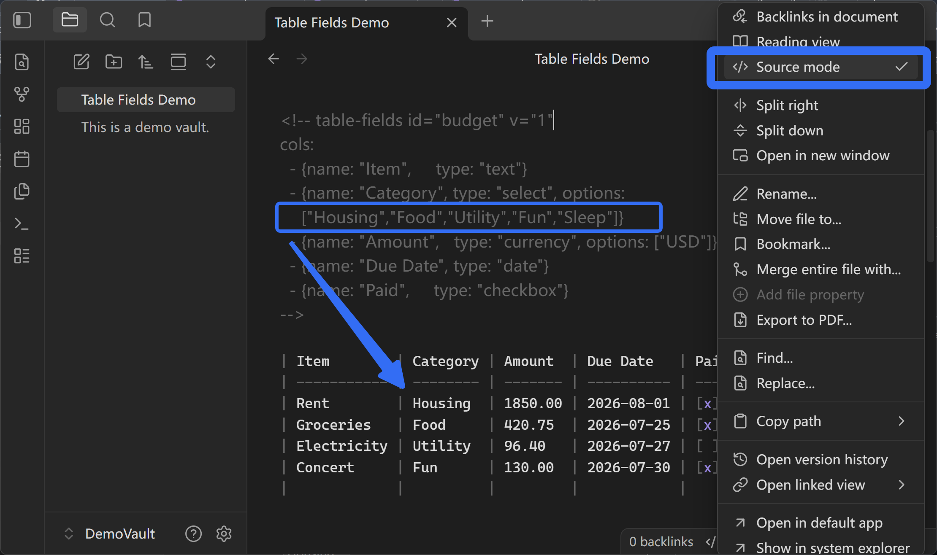
Task: Close the Table Fields Demo tab
Action: click(x=452, y=22)
